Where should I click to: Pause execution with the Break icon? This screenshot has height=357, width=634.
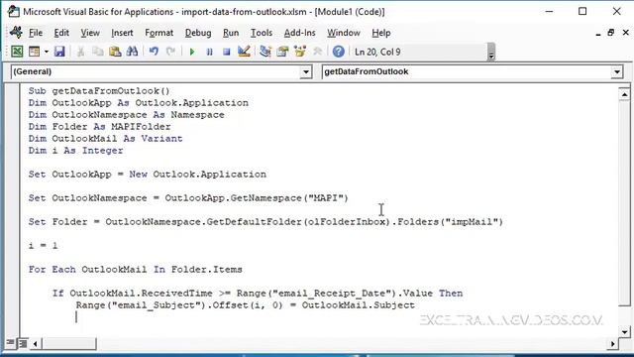[x=209, y=52]
